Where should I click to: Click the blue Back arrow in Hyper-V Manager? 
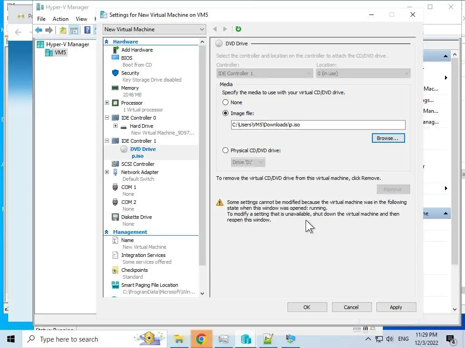click(x=39, y=30)
